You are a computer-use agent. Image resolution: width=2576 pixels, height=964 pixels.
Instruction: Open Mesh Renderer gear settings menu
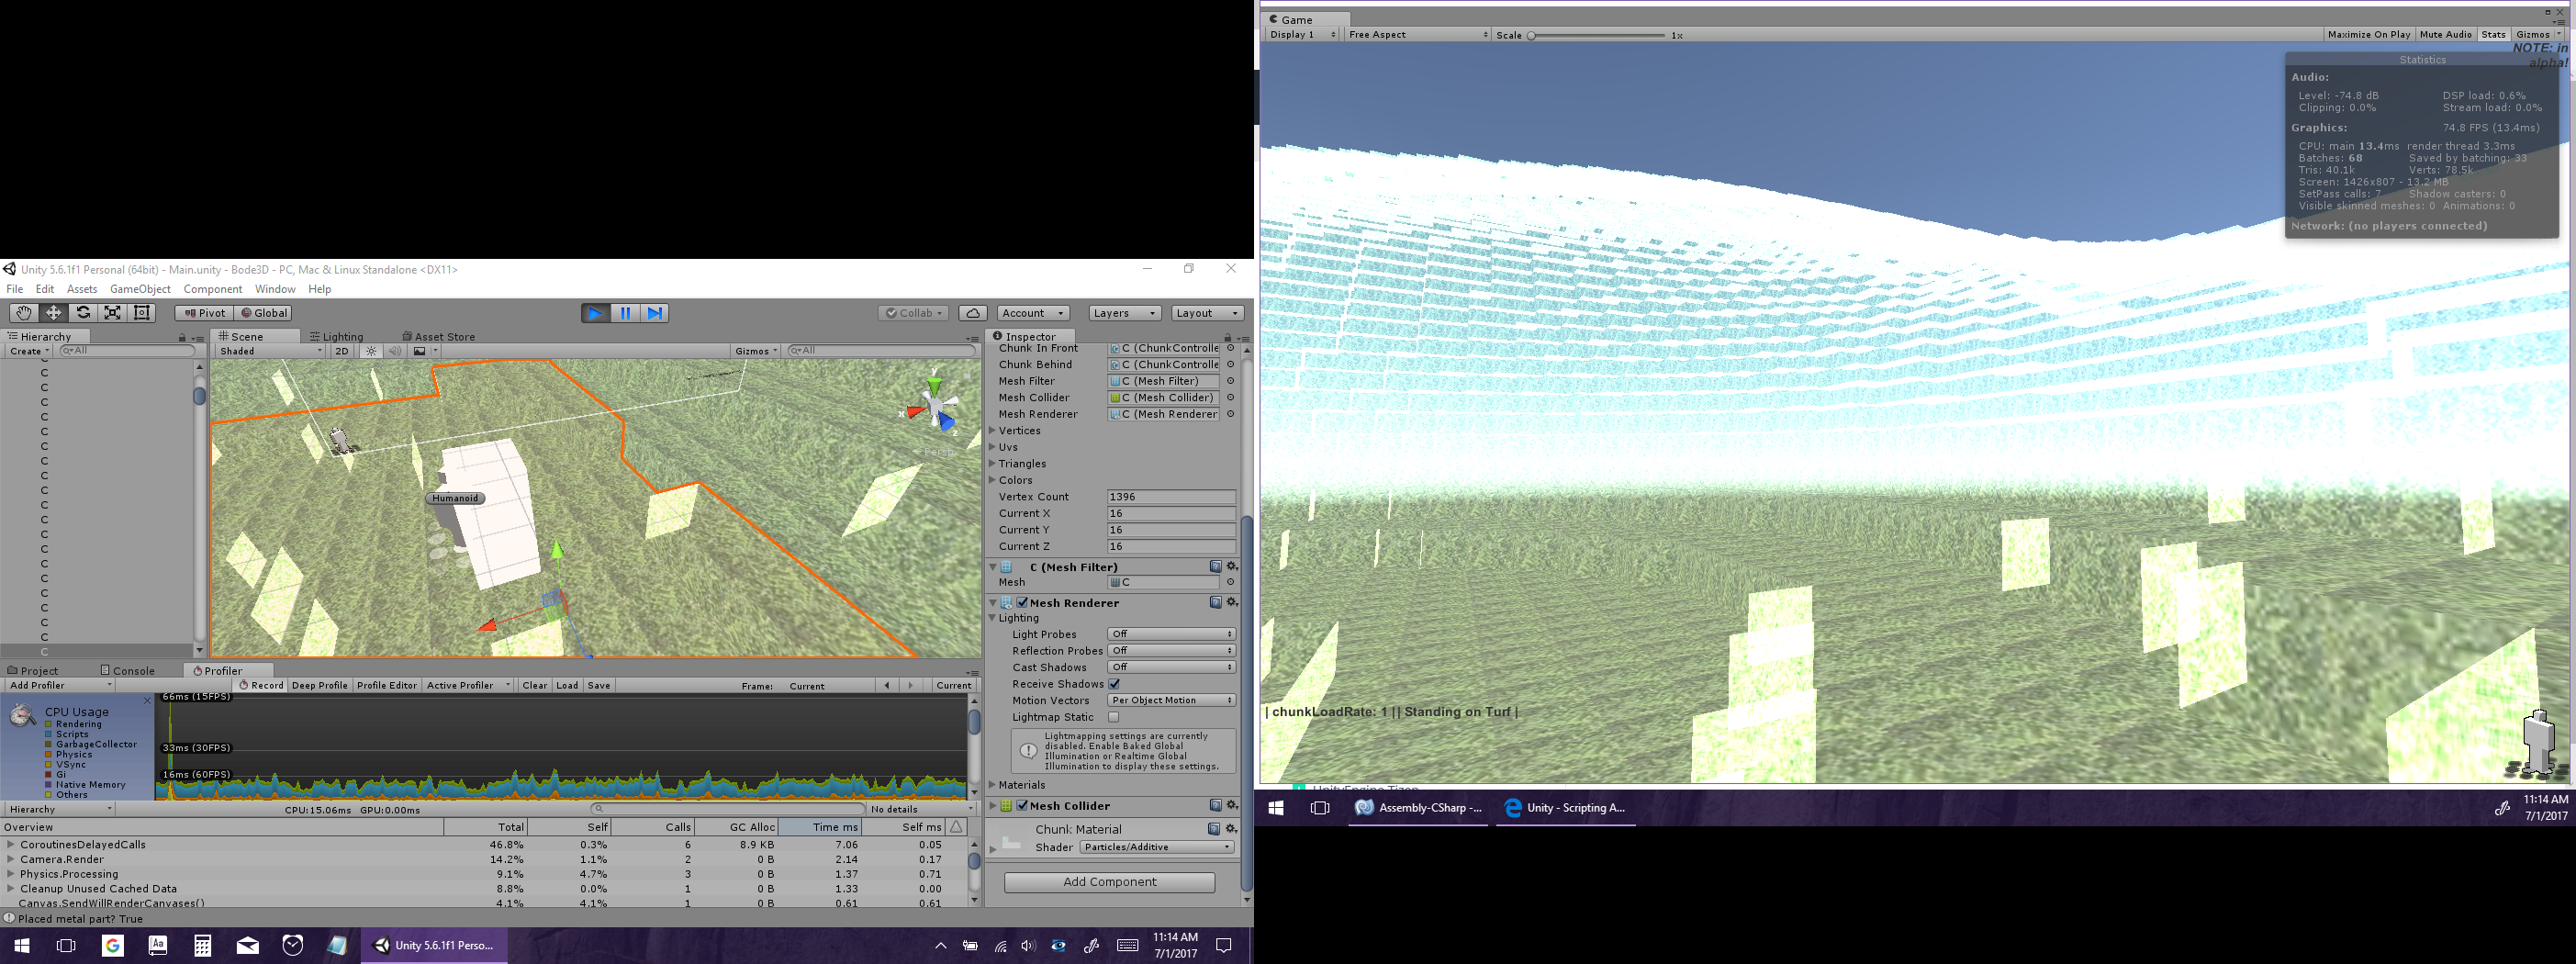[1232, 603]
